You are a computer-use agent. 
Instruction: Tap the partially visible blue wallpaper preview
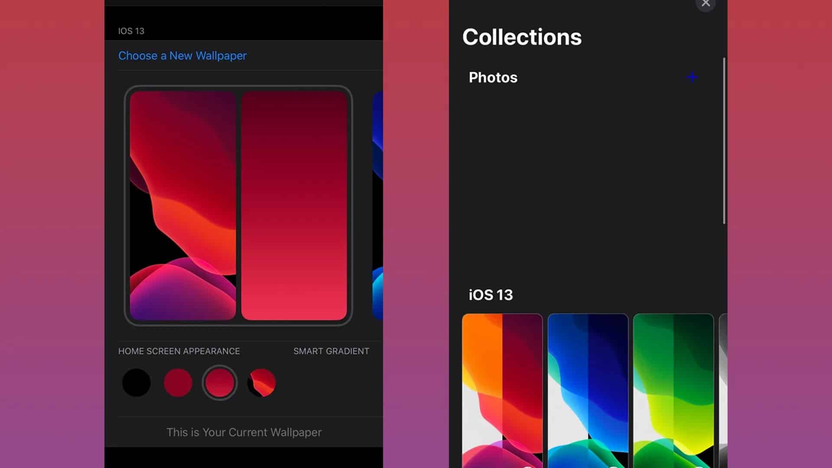point(377,205)
